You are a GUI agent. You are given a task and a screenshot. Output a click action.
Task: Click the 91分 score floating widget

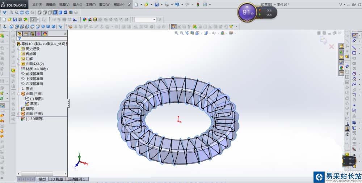pyautogui.click(x=247, y=12)
